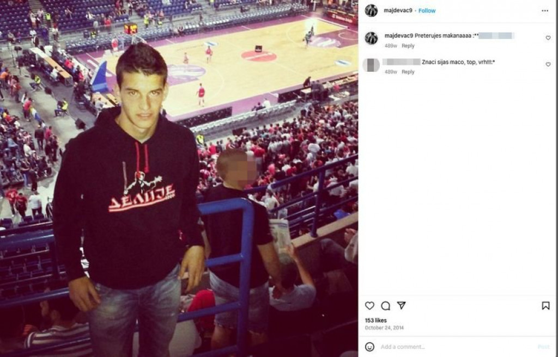Open majdevac9 username link in header
Image resolution: width=558 pixels, height=357 pixels.
point(398,10)
